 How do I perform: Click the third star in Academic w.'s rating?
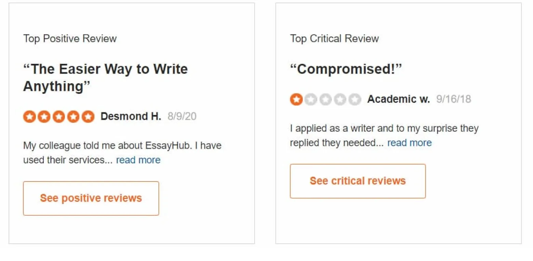click(x=326, y=100)
